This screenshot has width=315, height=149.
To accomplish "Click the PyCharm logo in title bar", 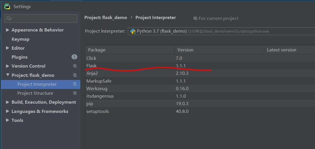I will pos(8,6).
